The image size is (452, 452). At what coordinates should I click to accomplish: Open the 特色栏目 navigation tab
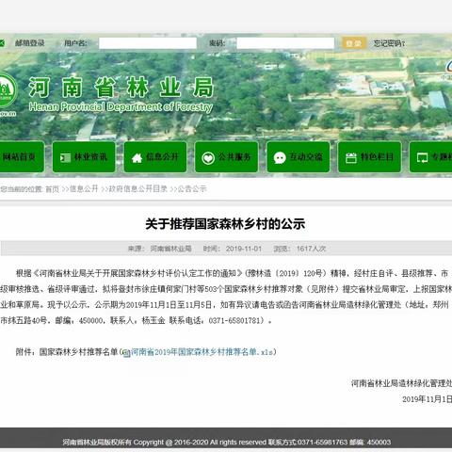tap(369, 157)
